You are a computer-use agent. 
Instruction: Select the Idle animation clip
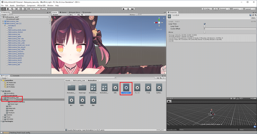point(115,89)
